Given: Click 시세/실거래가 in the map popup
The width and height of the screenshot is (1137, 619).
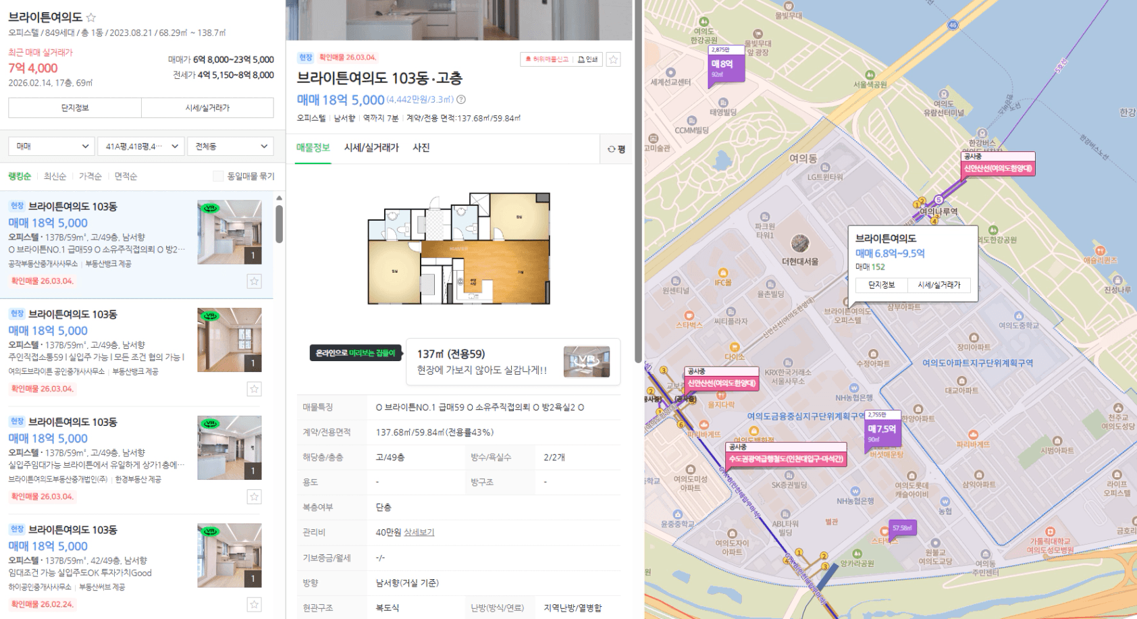Looking at the screenshot, I should pos(939,285).
